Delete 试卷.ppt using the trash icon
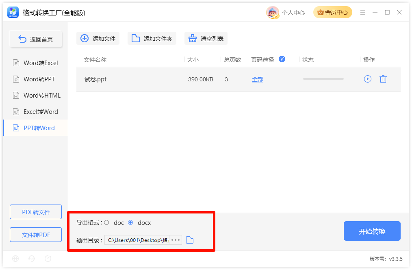The image size is (412, 270). [383, 79]
